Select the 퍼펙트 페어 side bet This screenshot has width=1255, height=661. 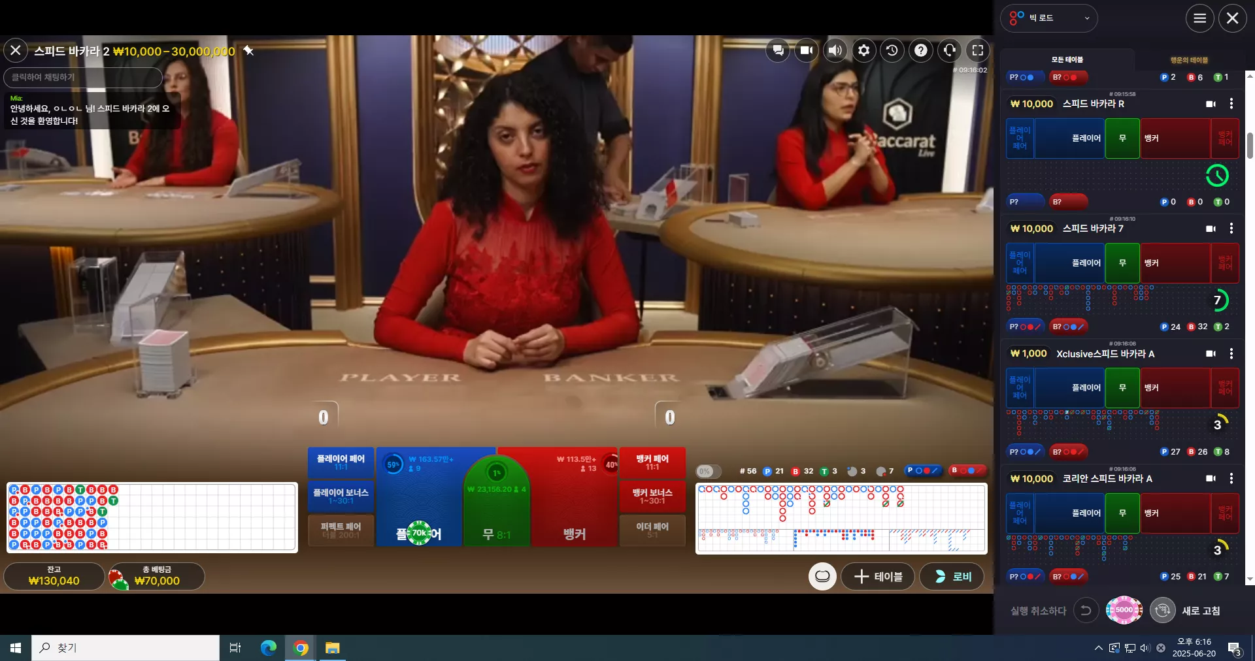[x=341, y=530]
